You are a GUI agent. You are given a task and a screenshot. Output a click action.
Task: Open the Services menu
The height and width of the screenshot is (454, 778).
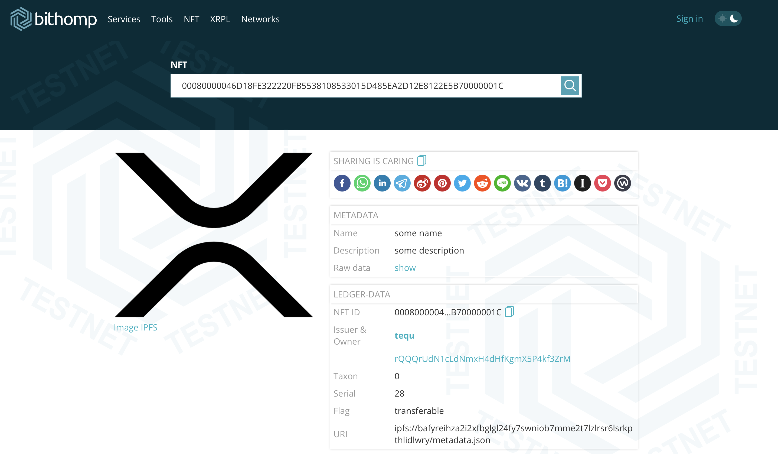pyautogui.click(x=124, y=19)
